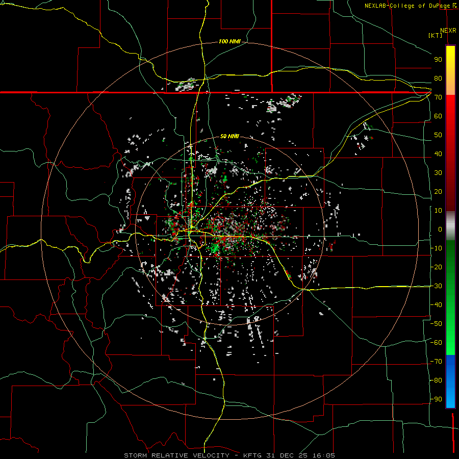The height and width of the screenshot is (459, 459).
Task: Click the positive 90 knot scale label
Action: pos(438,60)
